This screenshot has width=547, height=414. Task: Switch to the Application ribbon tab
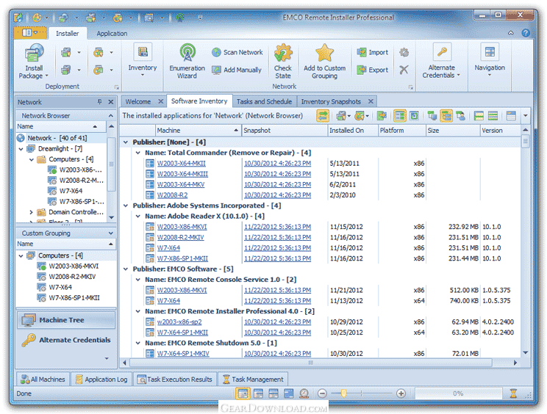pos(112,34)
